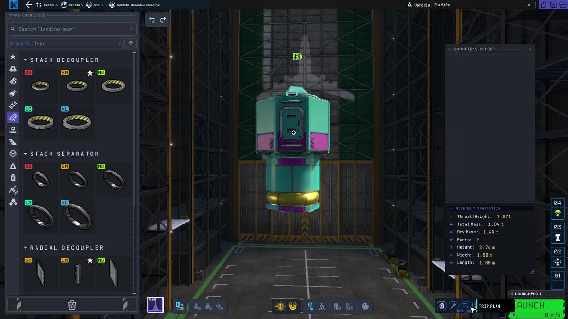
Task: Send selected part to the trash bin
Action: (72, 305)
